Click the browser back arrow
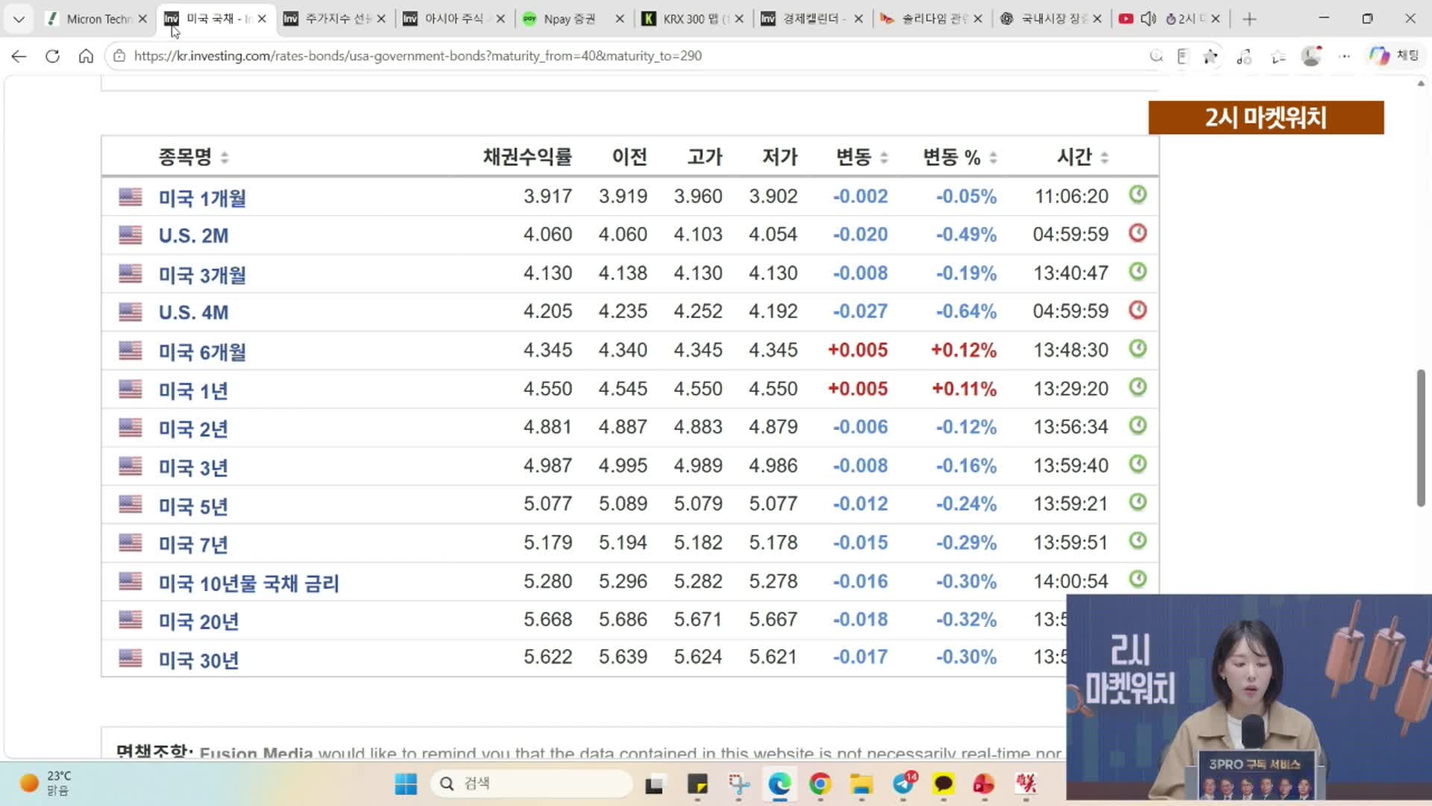The width and height of the screenshot is (1432, 806). click(19, 56)
